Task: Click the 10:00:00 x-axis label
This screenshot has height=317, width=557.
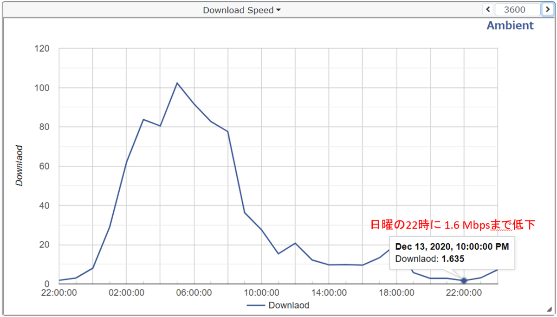Action: [x=261, y=293]
